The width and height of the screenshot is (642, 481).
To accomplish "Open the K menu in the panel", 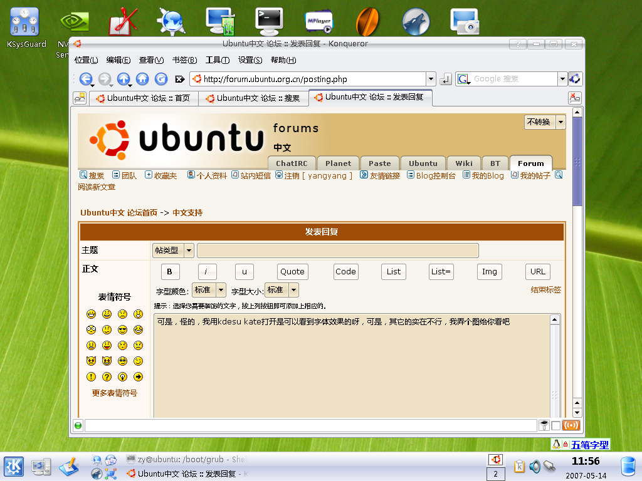I will [x=14, y=467].
